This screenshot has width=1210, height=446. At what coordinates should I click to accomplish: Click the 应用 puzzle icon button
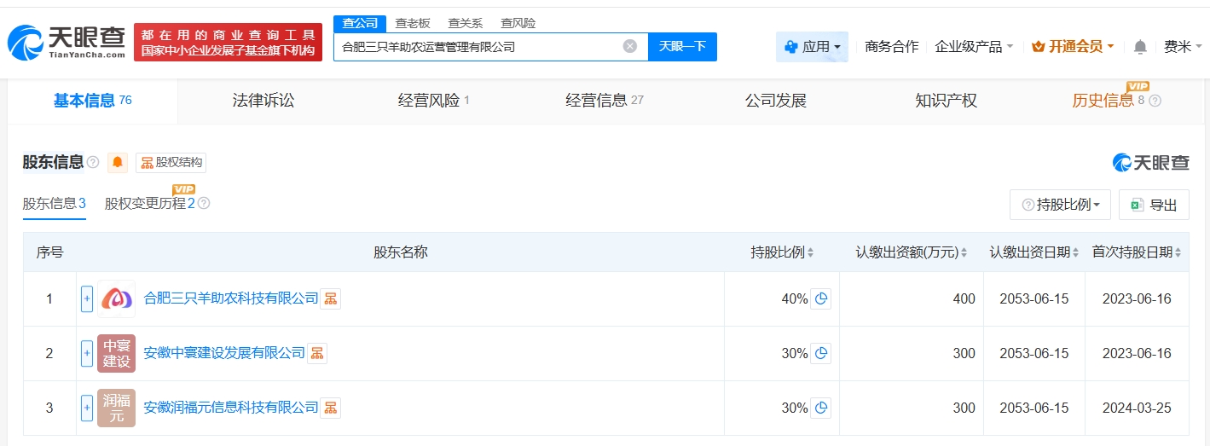click(812, 46)
